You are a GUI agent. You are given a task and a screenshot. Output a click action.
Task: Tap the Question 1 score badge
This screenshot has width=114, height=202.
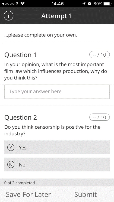coord(99,55)
